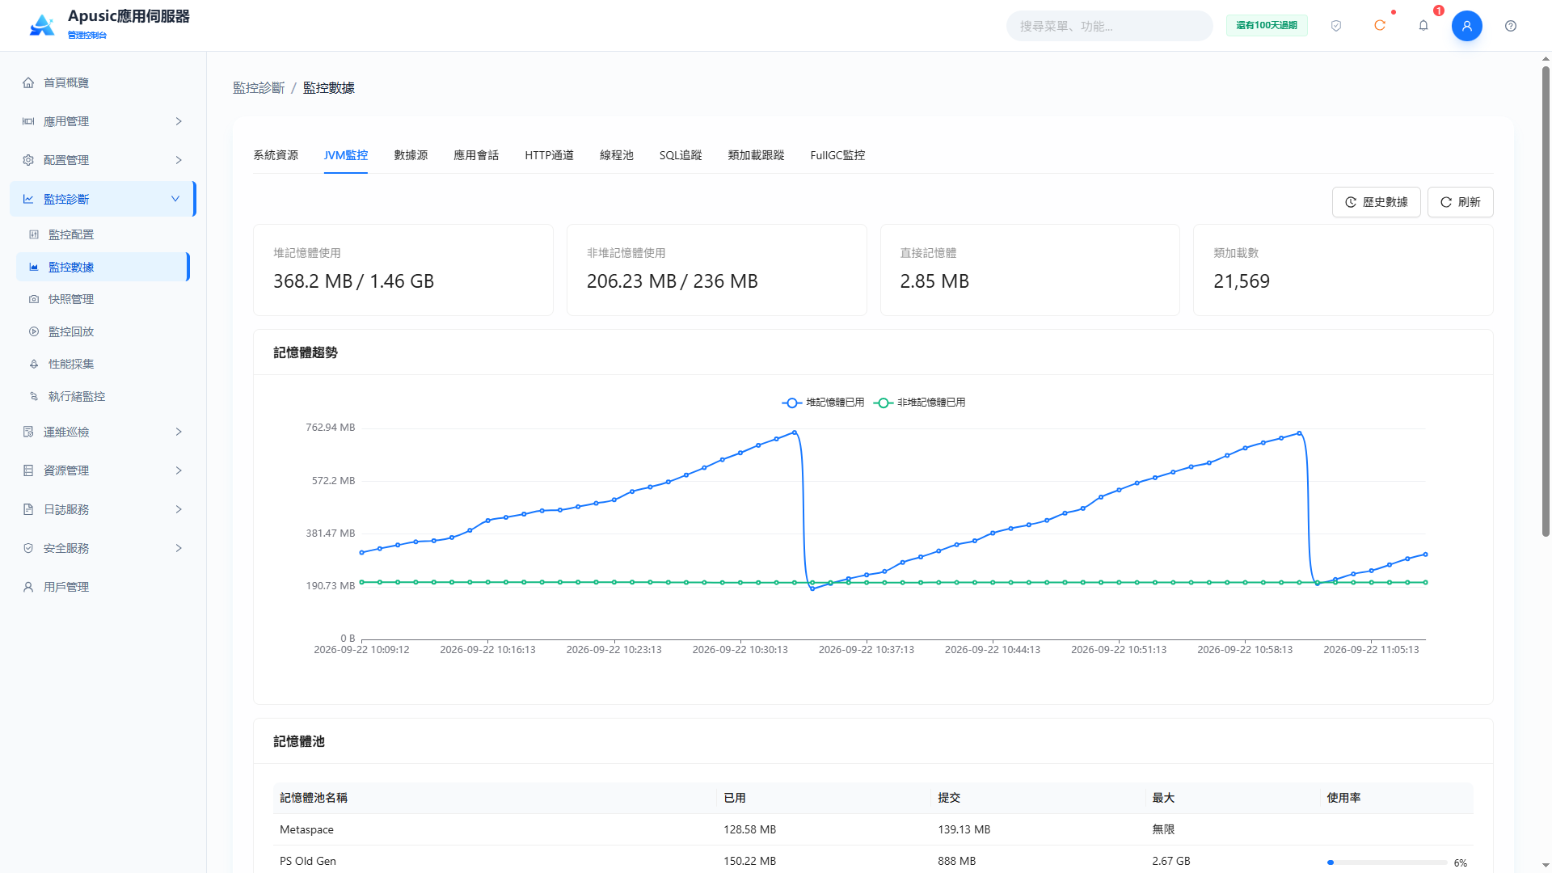This screenshot has width=1552, height=873.
Task: Collapse the 監控診斷 menu chevron
Action: click(x=175, y=199)
